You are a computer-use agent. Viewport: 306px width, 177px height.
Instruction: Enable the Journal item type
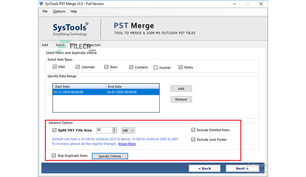point(156,67)
